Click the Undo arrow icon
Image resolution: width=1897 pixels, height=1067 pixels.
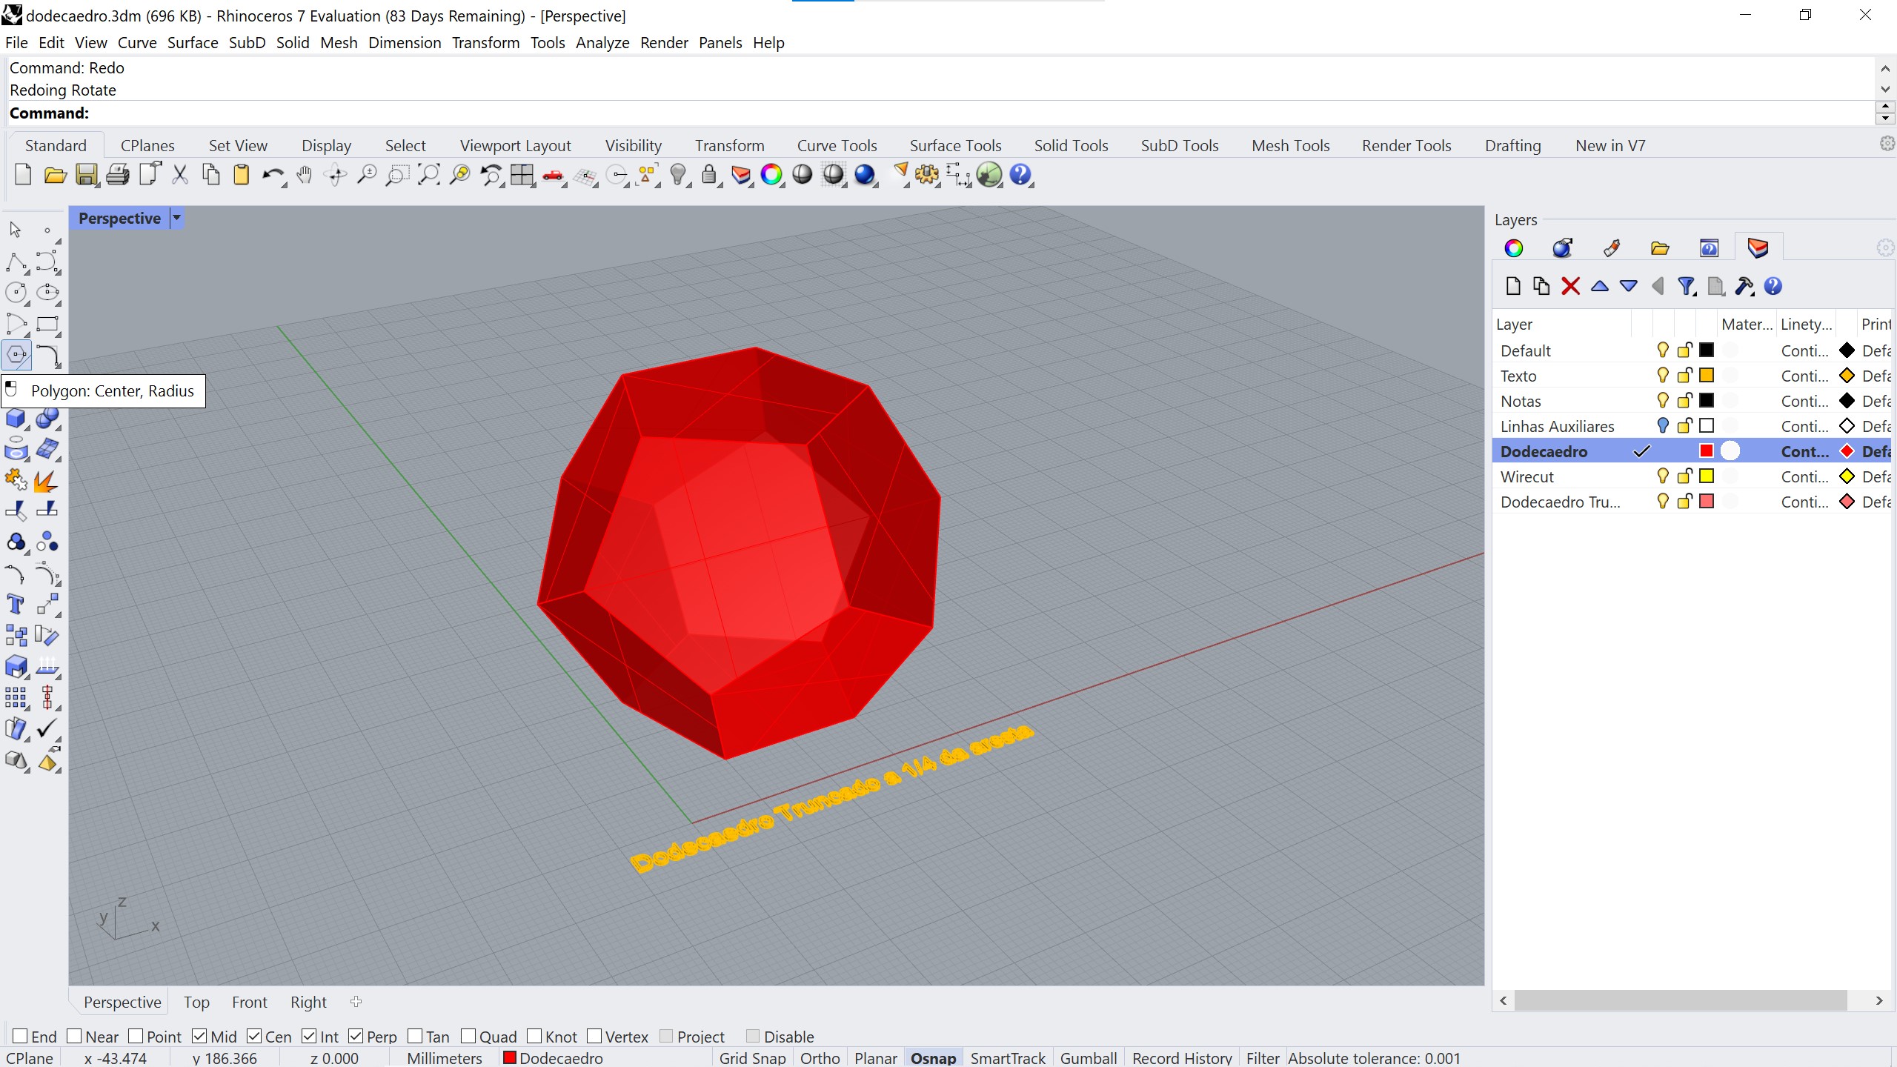point(273,175)
